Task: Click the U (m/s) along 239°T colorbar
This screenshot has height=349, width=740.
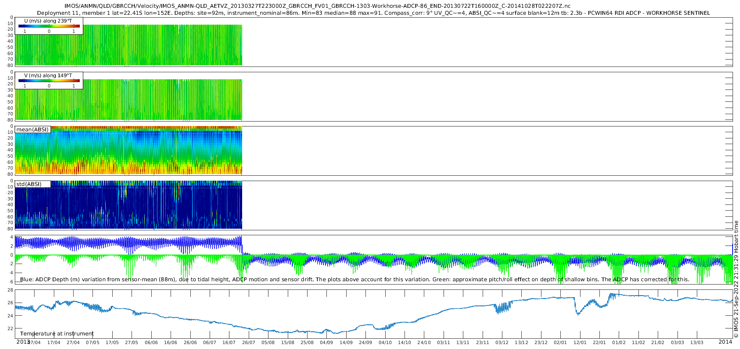Action: (x=49, y=26)
